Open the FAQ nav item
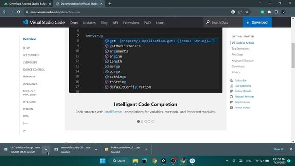295x166 pixels. pyautogui.click(x=147, y=23)
